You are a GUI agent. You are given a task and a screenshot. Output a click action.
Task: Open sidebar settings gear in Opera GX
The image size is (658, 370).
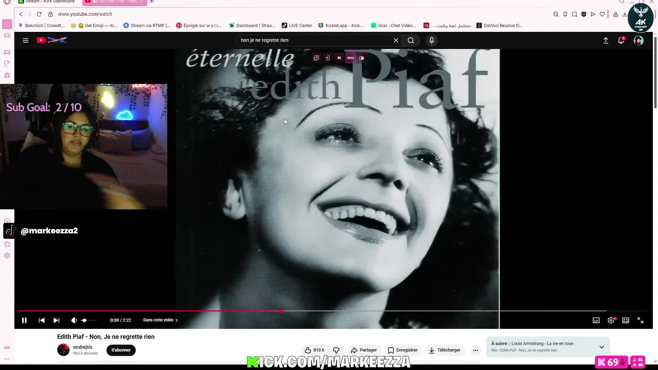click(x=7, y=255)
